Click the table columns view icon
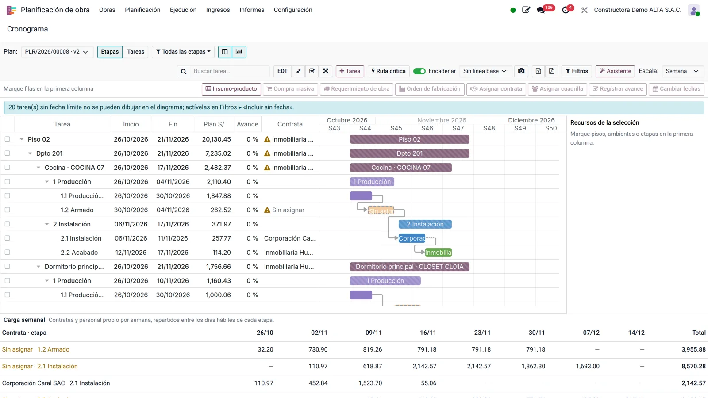The height and width of the screenshot is (398, 708). pos(225,52)
